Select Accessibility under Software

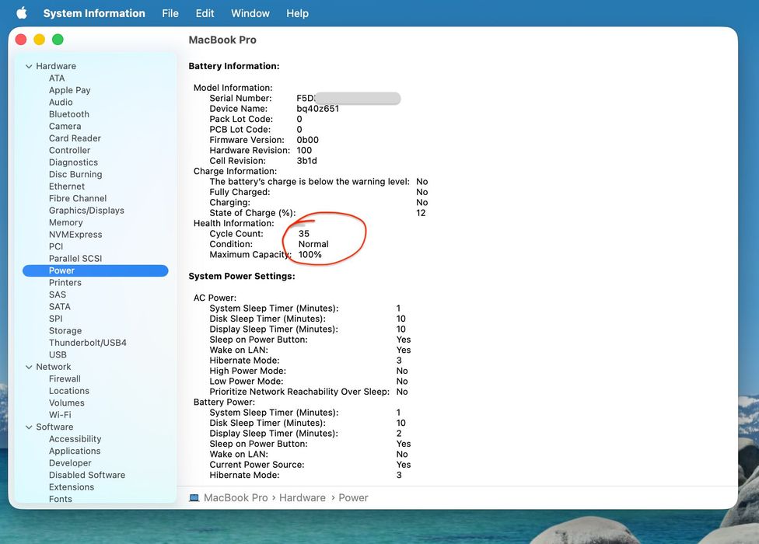coord(75,439)
